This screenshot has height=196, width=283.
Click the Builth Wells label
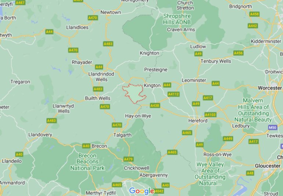[x=98, y=98]
